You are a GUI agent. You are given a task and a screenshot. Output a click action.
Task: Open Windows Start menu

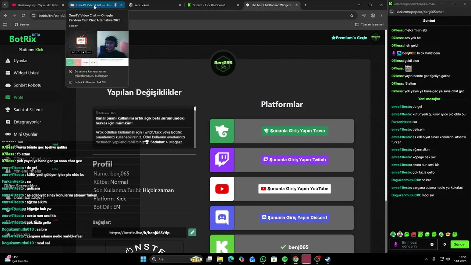(x=143, y=259)
